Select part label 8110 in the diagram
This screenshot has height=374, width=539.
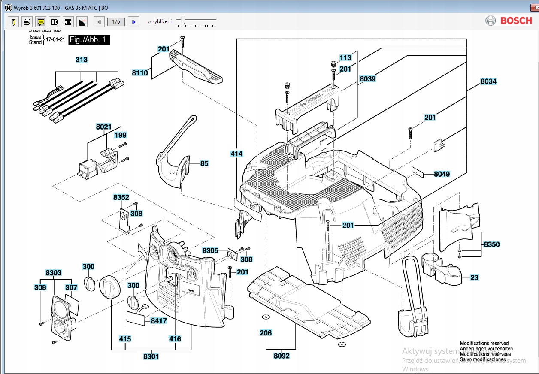point(140,73)
